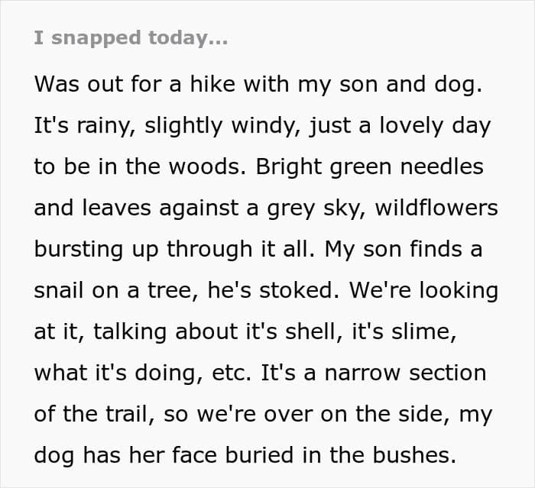Select the word 'snail'
The height and width of the screenshot is (488, 535).
click(59, 290)
